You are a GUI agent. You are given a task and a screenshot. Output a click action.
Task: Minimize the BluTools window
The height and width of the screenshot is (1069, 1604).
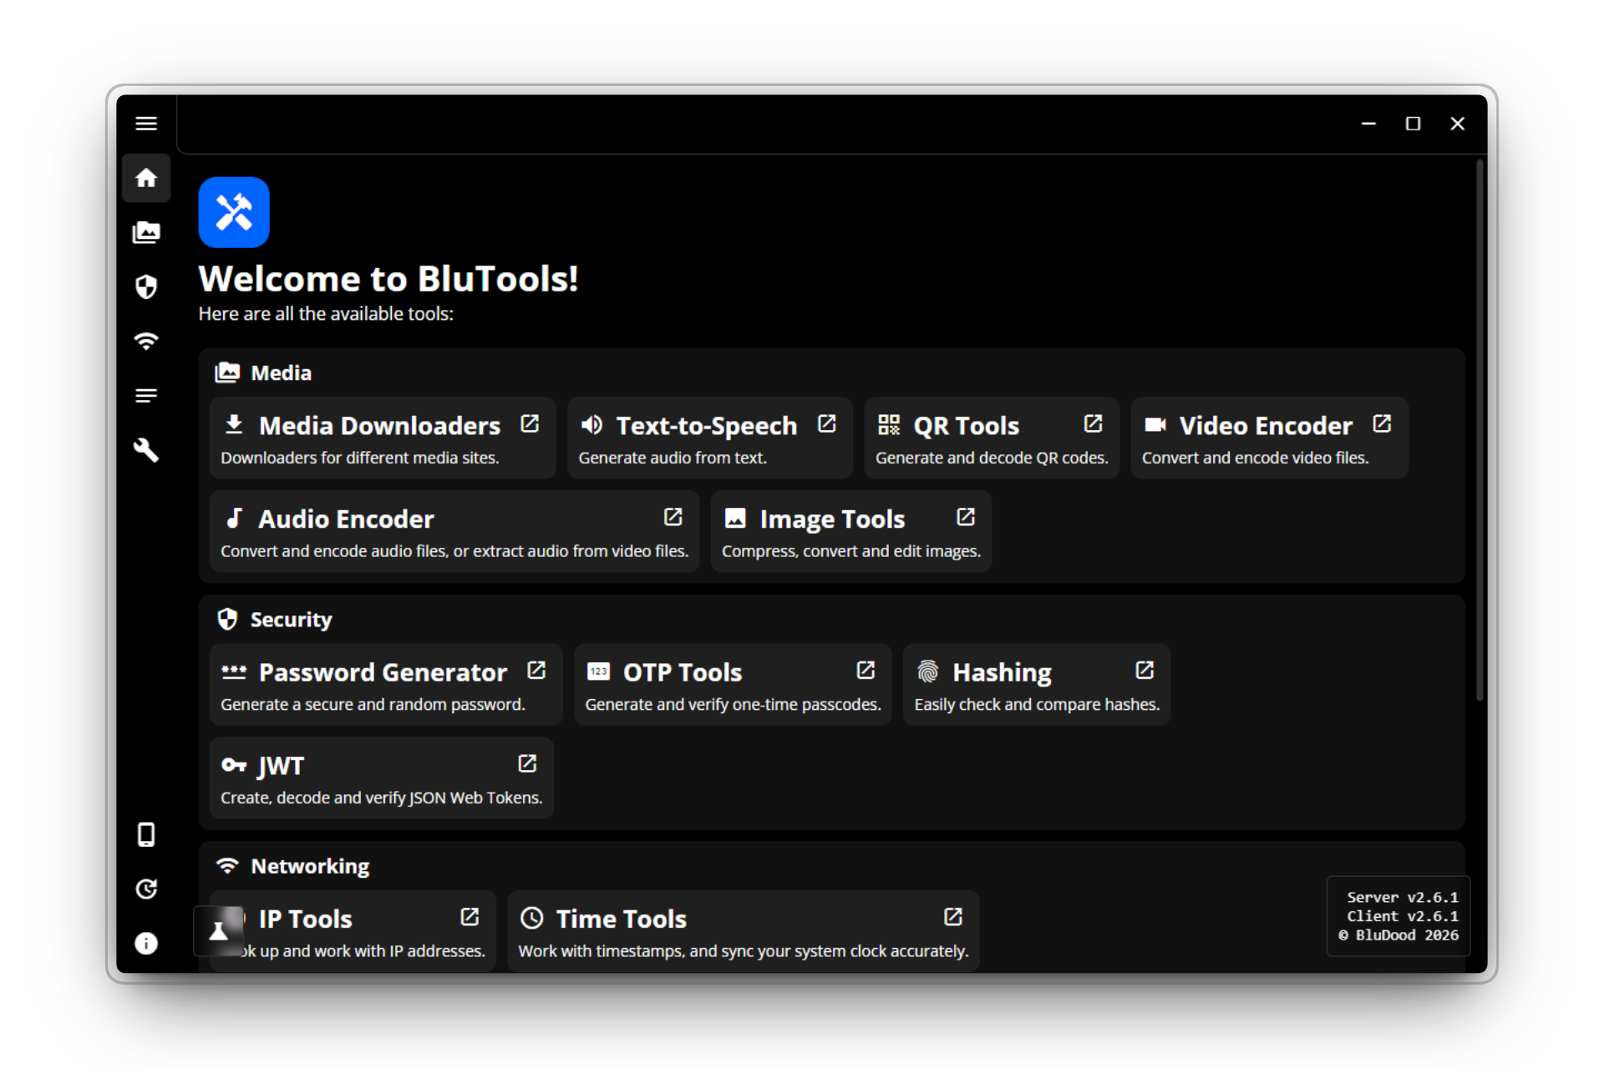coord(1368,124)
